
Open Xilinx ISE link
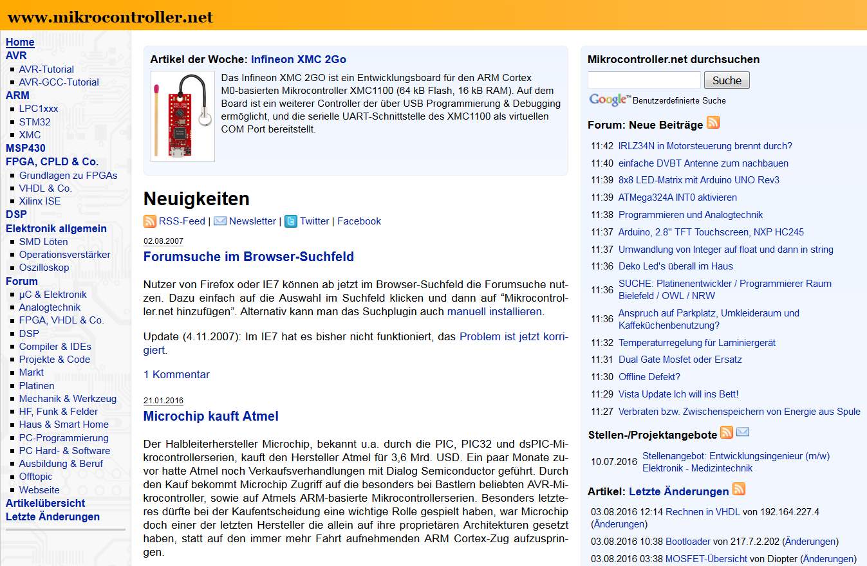40,201
